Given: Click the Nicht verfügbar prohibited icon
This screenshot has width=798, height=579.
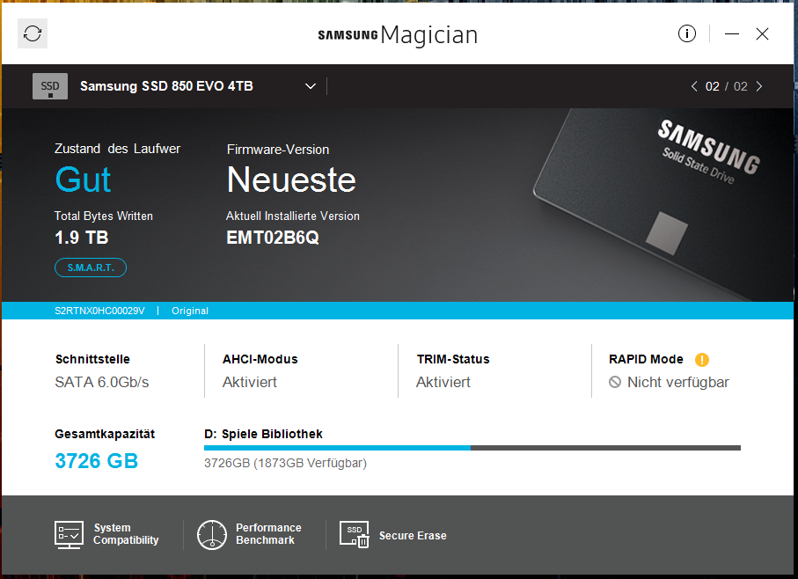Looking at the screenshot, I should pyautogui.click(x=615, y=382).
